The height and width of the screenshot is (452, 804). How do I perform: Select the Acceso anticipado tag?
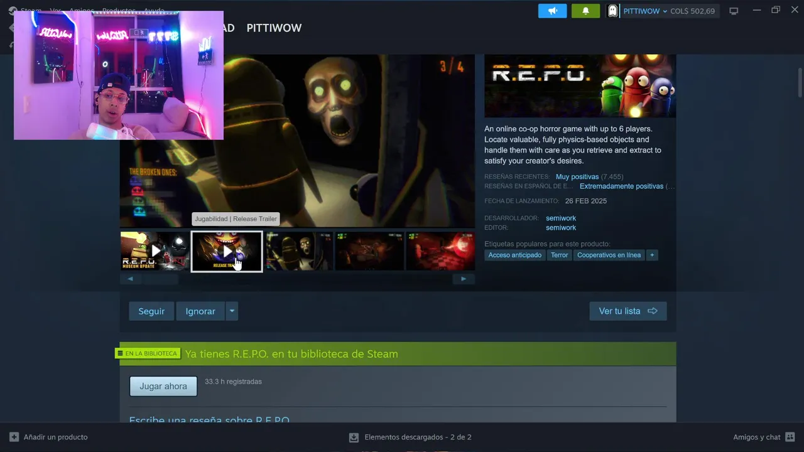(x=515, y=255)
